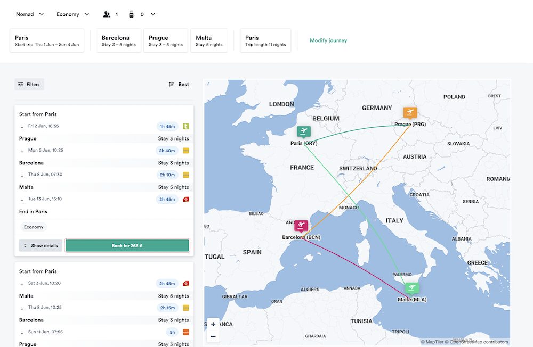The width and height of the screenshot is (533, 347).
Task: Click the passengers count icon
Action: pos(107,14)
